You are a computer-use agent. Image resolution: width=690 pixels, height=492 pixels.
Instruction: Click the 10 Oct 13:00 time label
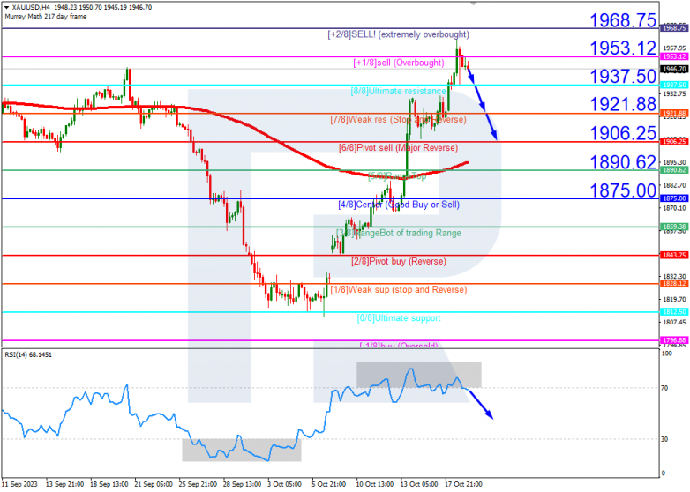pyautogui.click(x=375, y=485)
